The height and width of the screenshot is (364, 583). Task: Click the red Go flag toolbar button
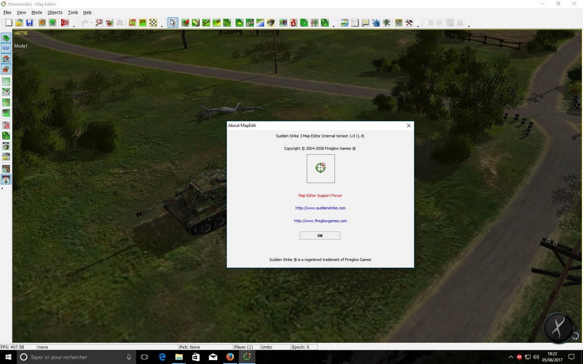pos(65,23)
